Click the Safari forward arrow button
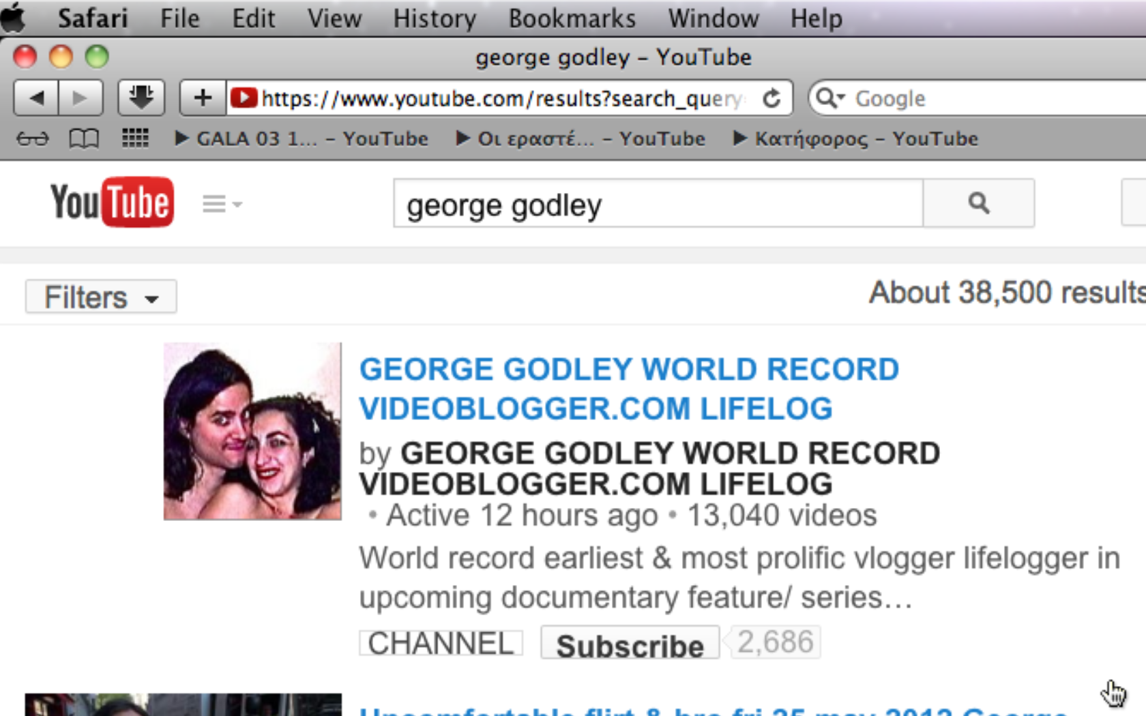The width and height of the screenshot is (1146, 716). coord(80,98)
